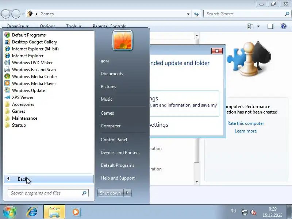
Task: Click the Shut down button
Action: [111, 193]
